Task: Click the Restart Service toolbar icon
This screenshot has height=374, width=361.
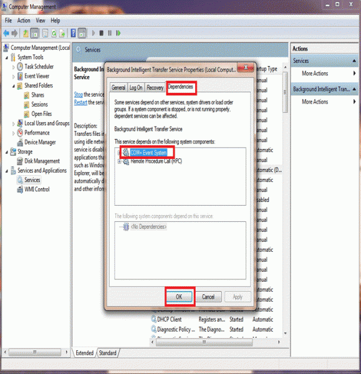Action: (x=118, y=33)
